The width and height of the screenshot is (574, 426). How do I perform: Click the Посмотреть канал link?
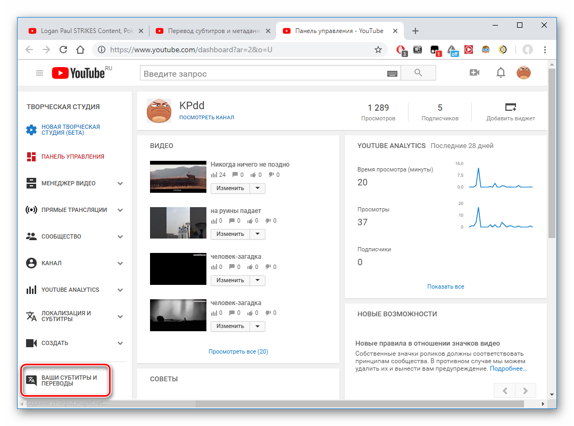(x=206, y=117)
